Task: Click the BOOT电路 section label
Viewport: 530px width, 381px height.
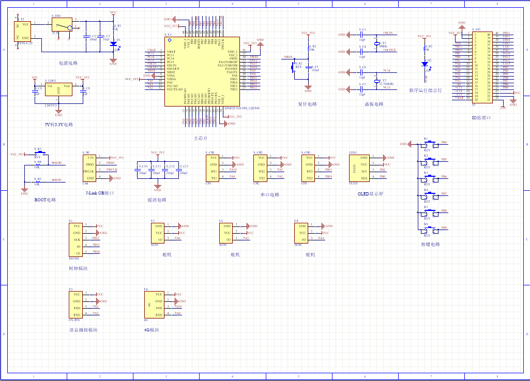Action: [x=45, y=200]
